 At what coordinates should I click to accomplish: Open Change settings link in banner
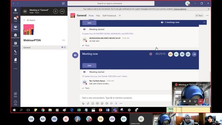(x=180, y=9)
